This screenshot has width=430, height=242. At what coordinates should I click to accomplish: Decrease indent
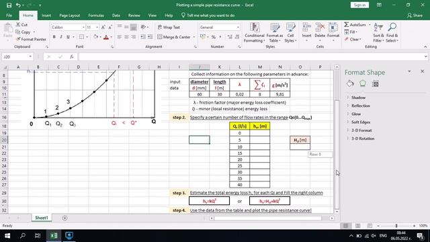coord(143,37)
